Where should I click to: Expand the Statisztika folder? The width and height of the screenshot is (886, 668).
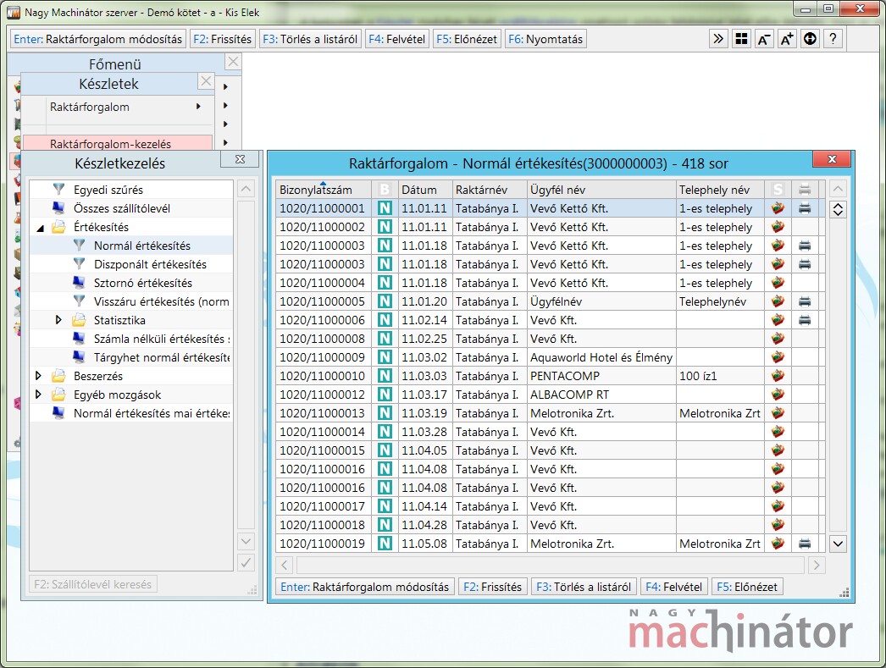click(58, 320)
